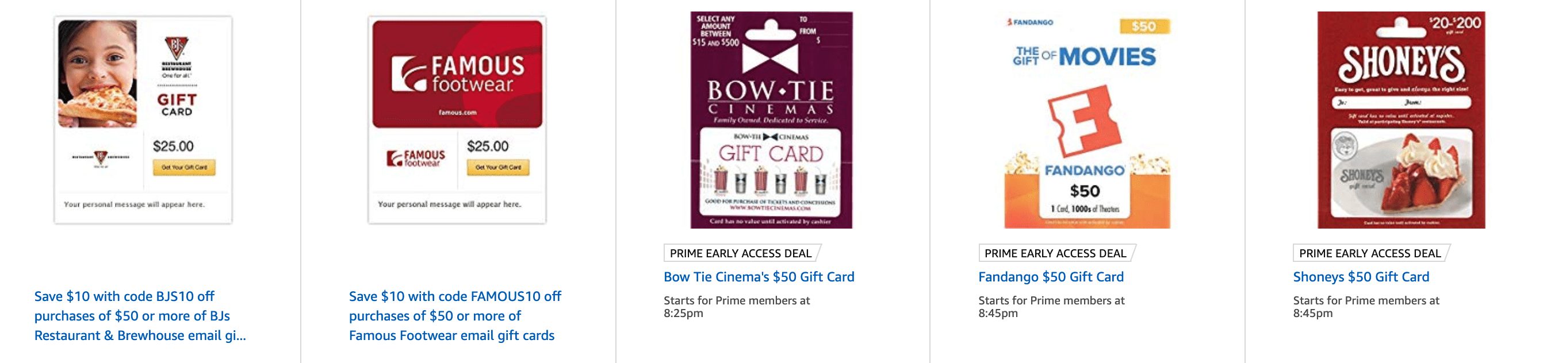
Task: Click Prime Early Access Deal badge above Fandango
Action: [1056, 253]
